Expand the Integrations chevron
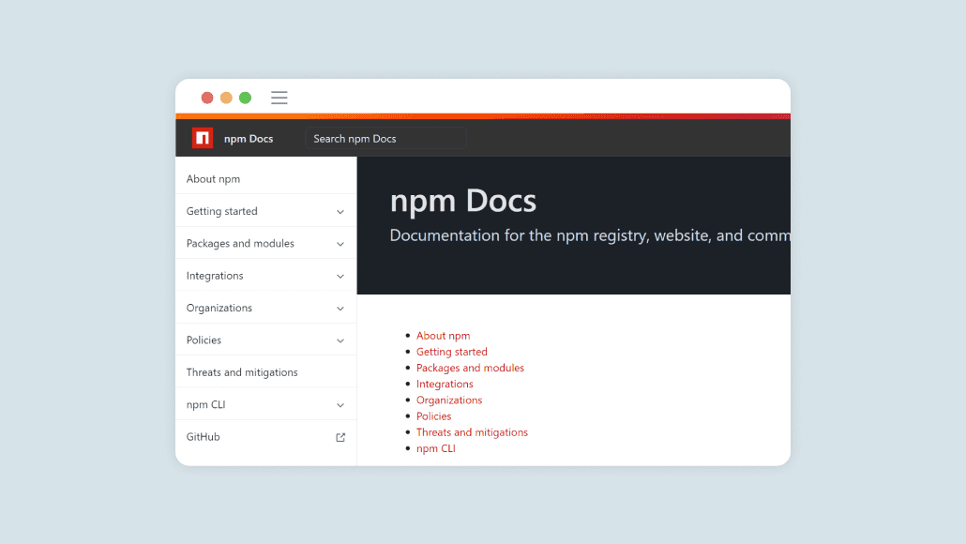This screenshot has height=544, width=966. pos(340,276)
